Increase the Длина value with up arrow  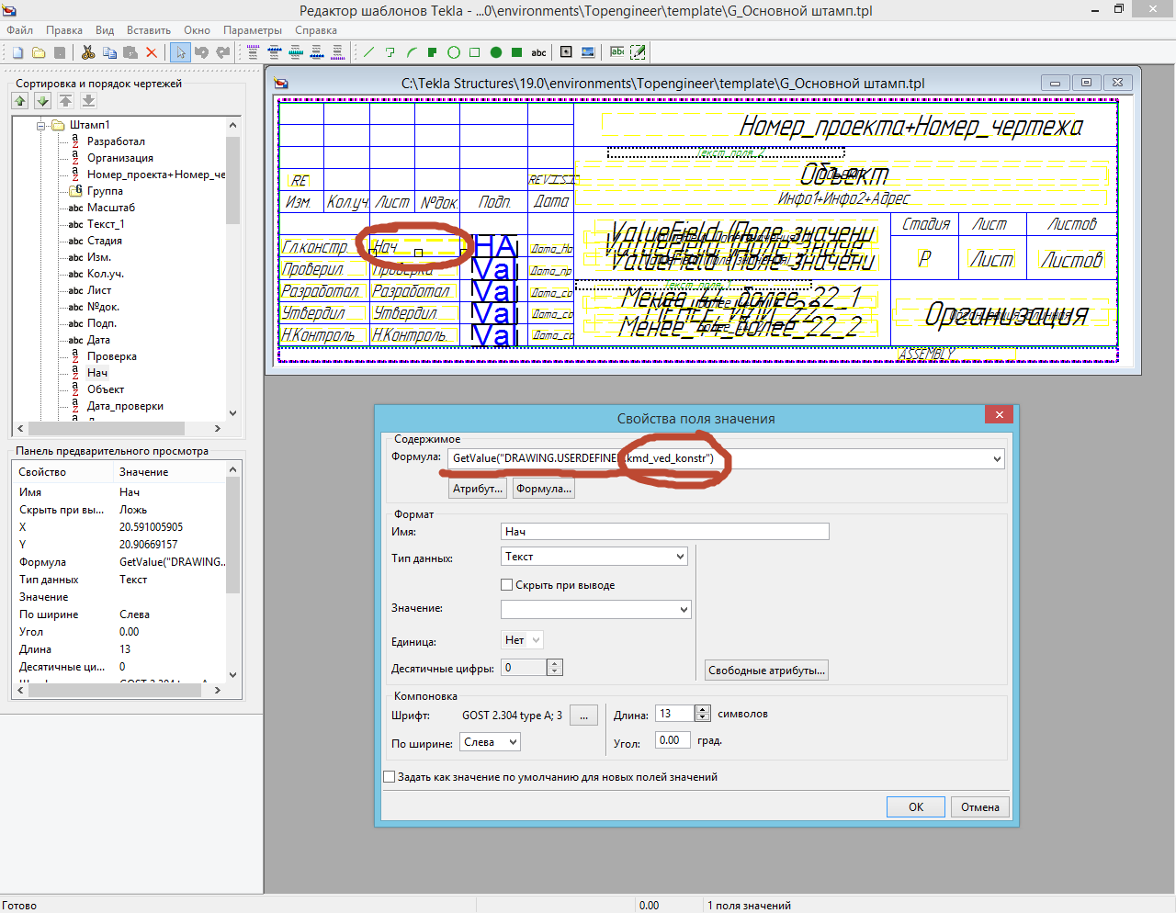(703, 710)
